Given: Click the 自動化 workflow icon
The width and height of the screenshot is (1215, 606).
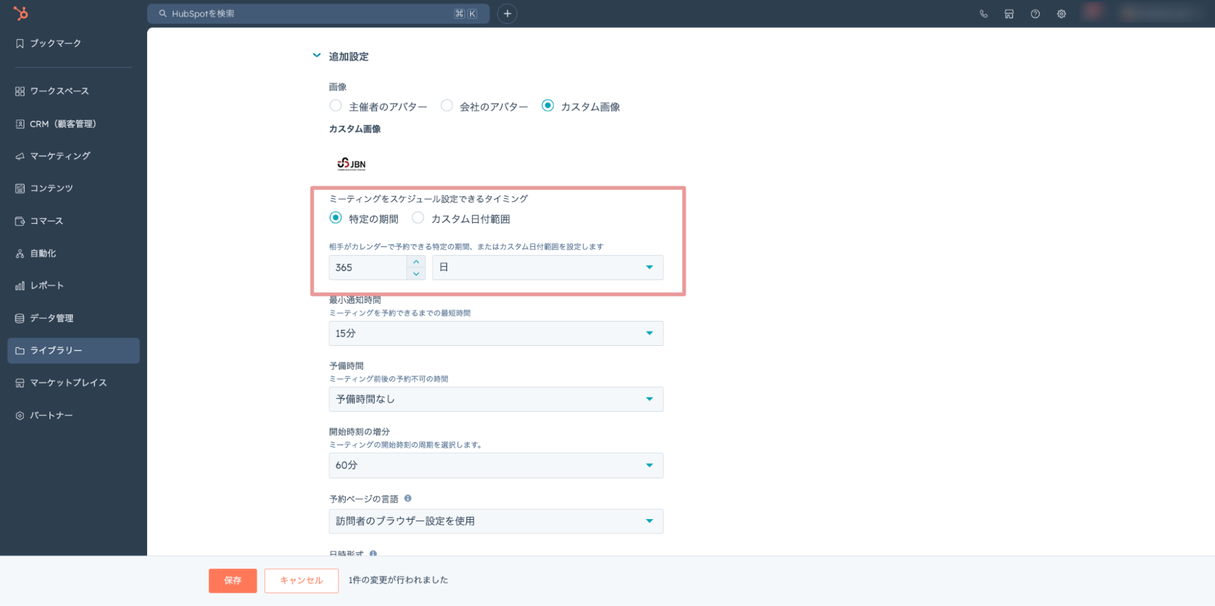Looking at the screenshot, I should (20, 253).
